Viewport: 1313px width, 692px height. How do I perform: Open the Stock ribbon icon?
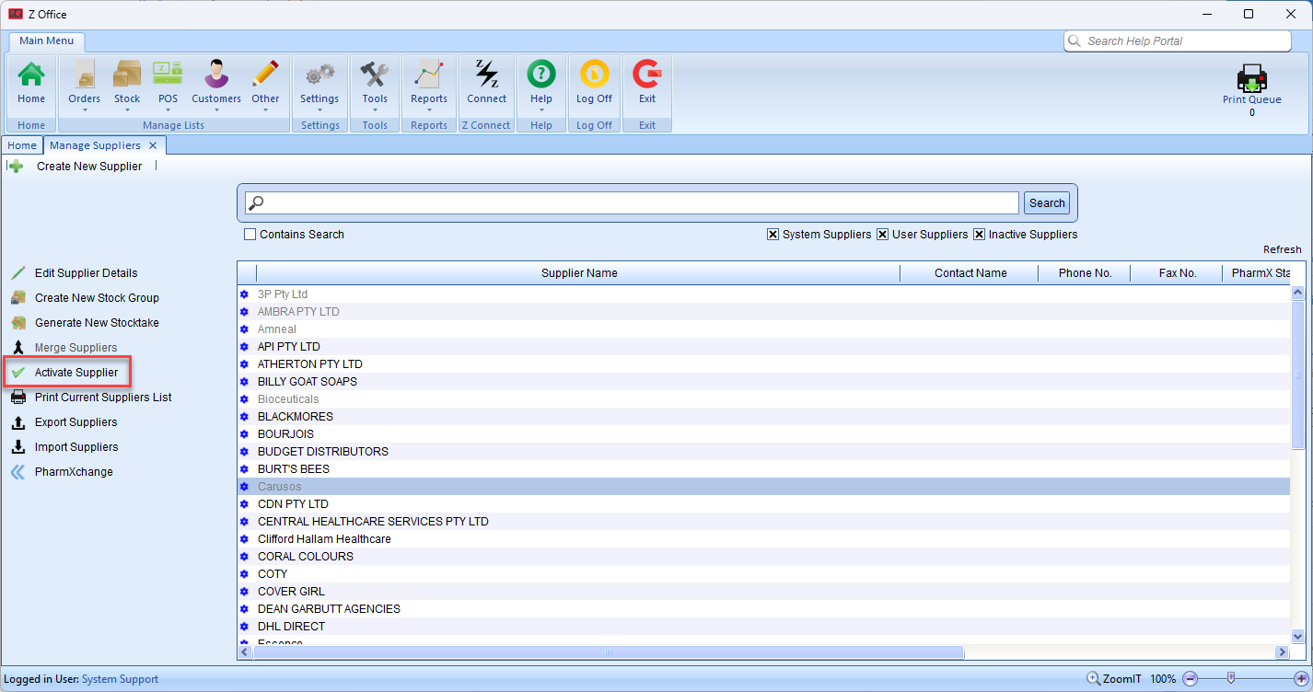(x=127, y=75)
